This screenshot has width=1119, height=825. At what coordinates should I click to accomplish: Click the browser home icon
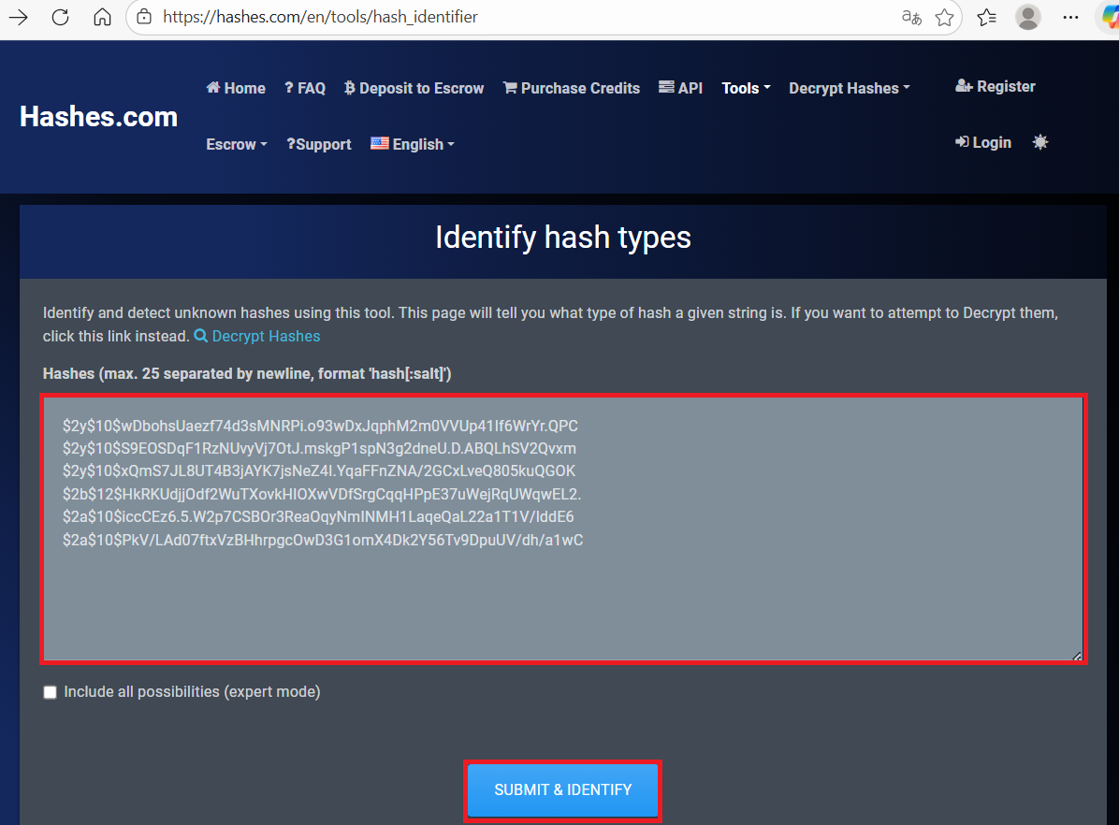(103, 17)
